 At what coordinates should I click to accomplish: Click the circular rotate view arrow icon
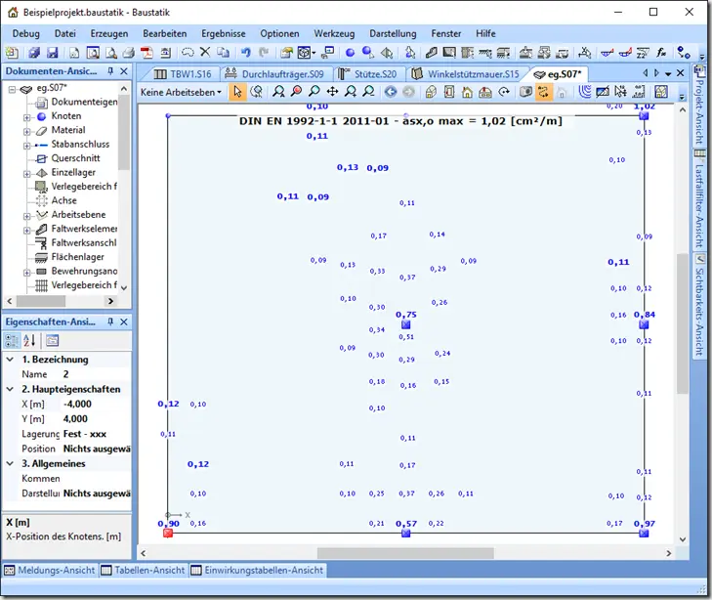pos(504,92)
